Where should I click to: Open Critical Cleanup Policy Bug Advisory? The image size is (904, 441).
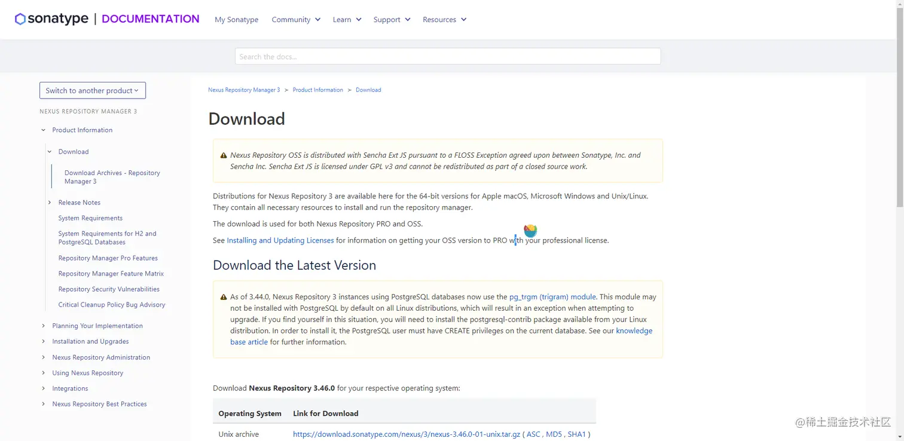click(x=112, y=305)
